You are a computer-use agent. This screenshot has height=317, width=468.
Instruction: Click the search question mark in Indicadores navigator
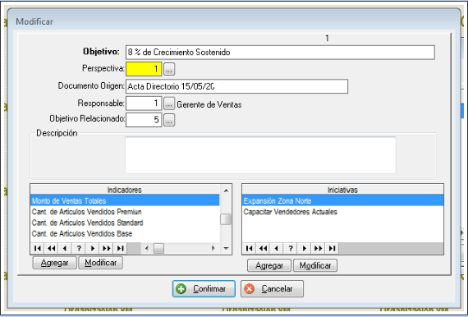[x=79, y=248]
